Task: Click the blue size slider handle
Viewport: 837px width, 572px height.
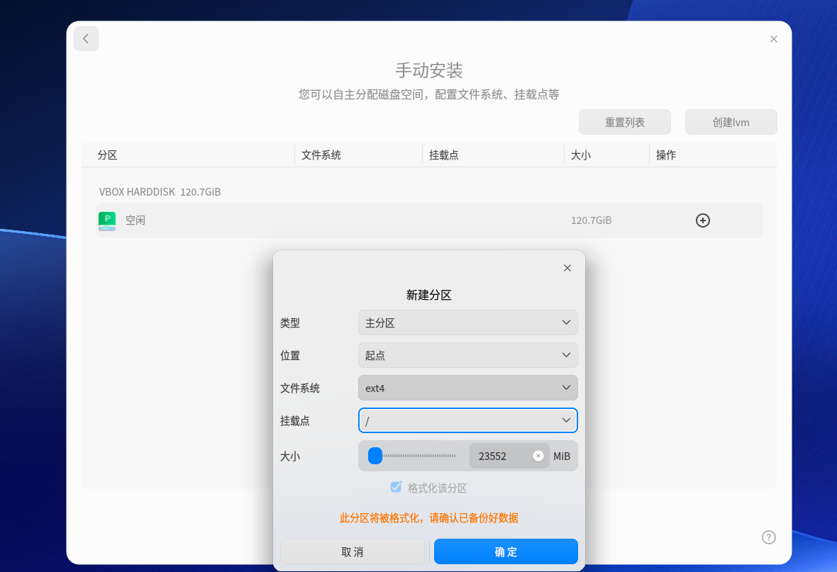Action: coord(375,456)
